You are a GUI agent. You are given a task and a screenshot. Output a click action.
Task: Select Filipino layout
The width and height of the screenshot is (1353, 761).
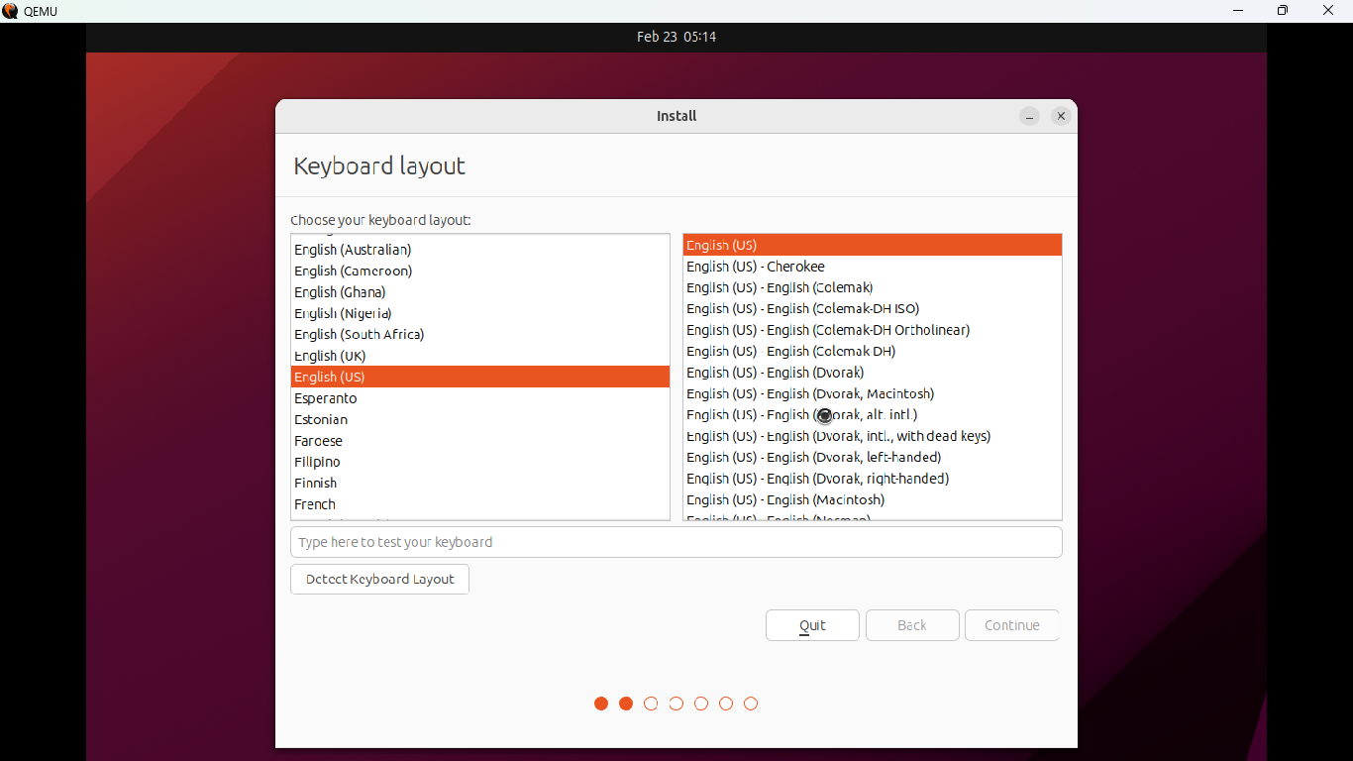click(x=480, y=462)
